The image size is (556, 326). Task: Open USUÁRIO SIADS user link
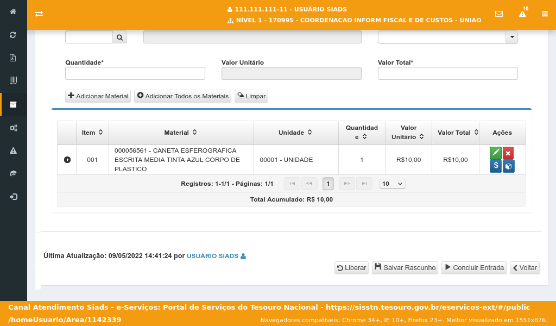coord(216,256)
